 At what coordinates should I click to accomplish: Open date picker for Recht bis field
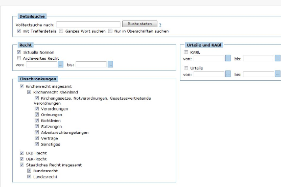coord(110,64)
